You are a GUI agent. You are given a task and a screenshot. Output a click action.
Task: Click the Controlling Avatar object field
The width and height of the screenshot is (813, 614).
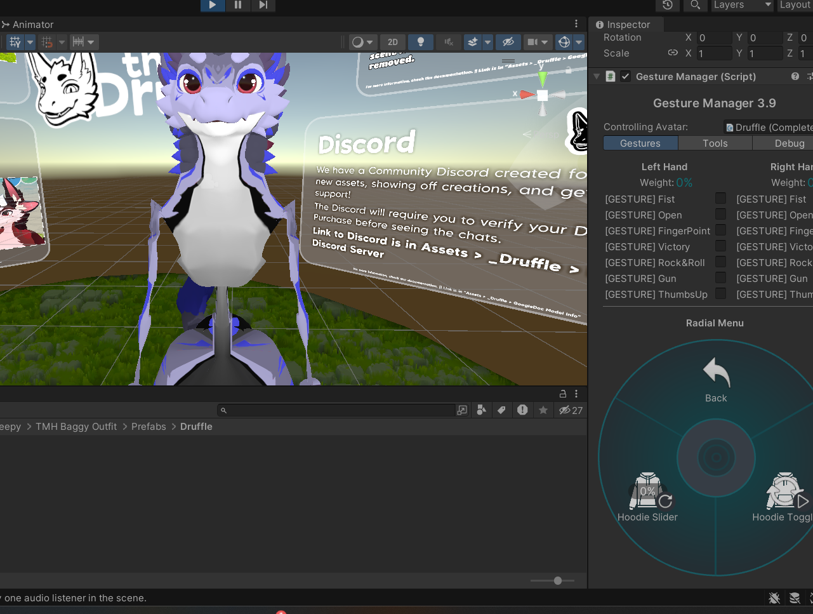click(768, 127)
